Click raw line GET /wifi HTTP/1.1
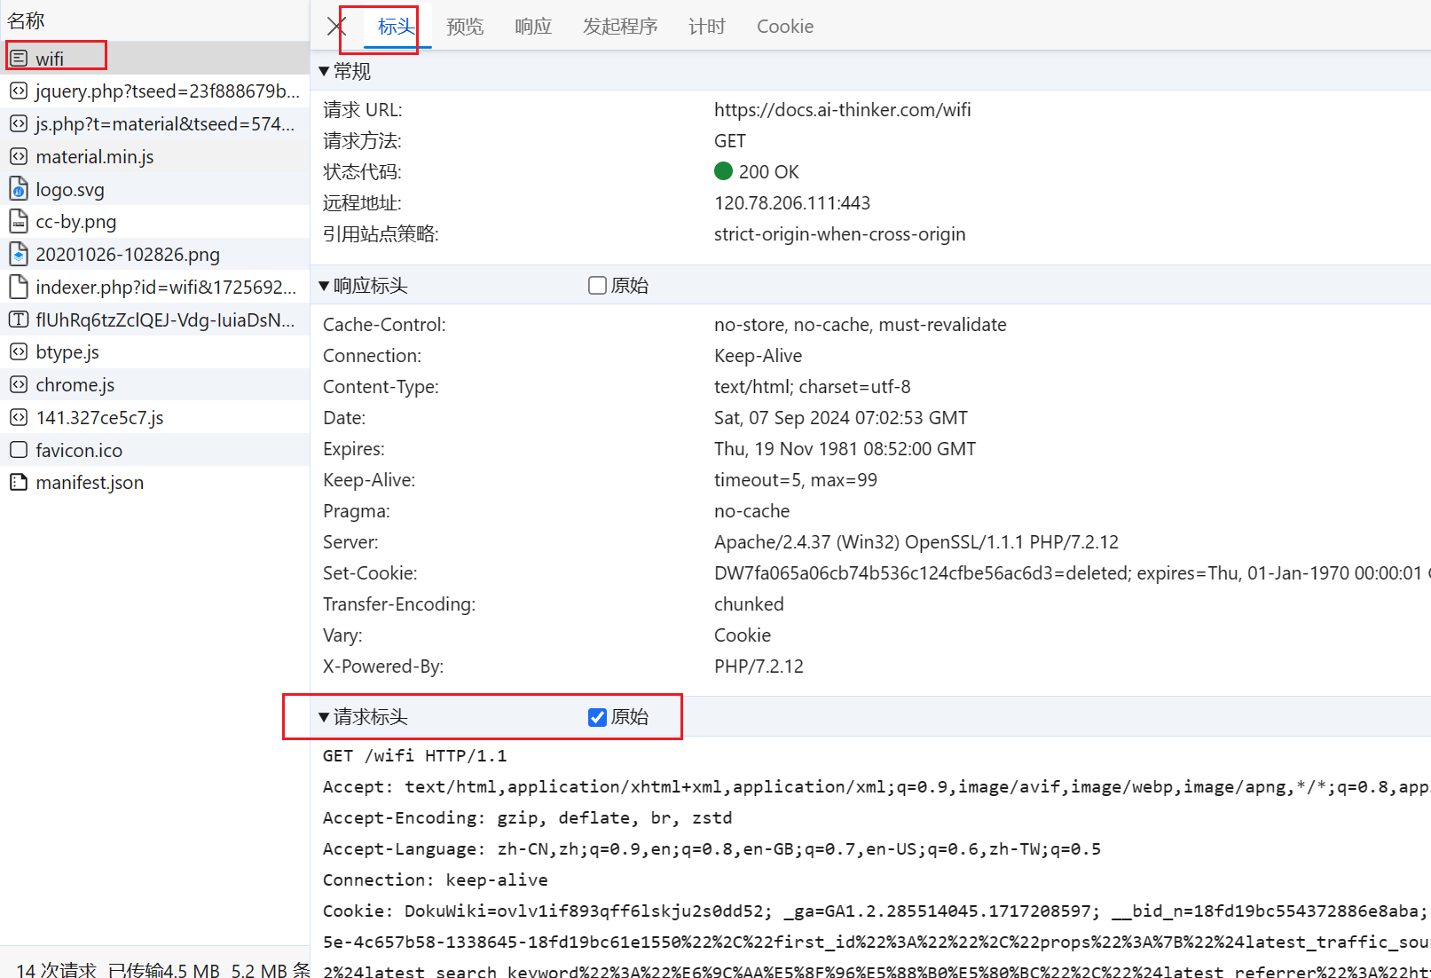This screenshot has height=978, width=1431. (414, 755)
